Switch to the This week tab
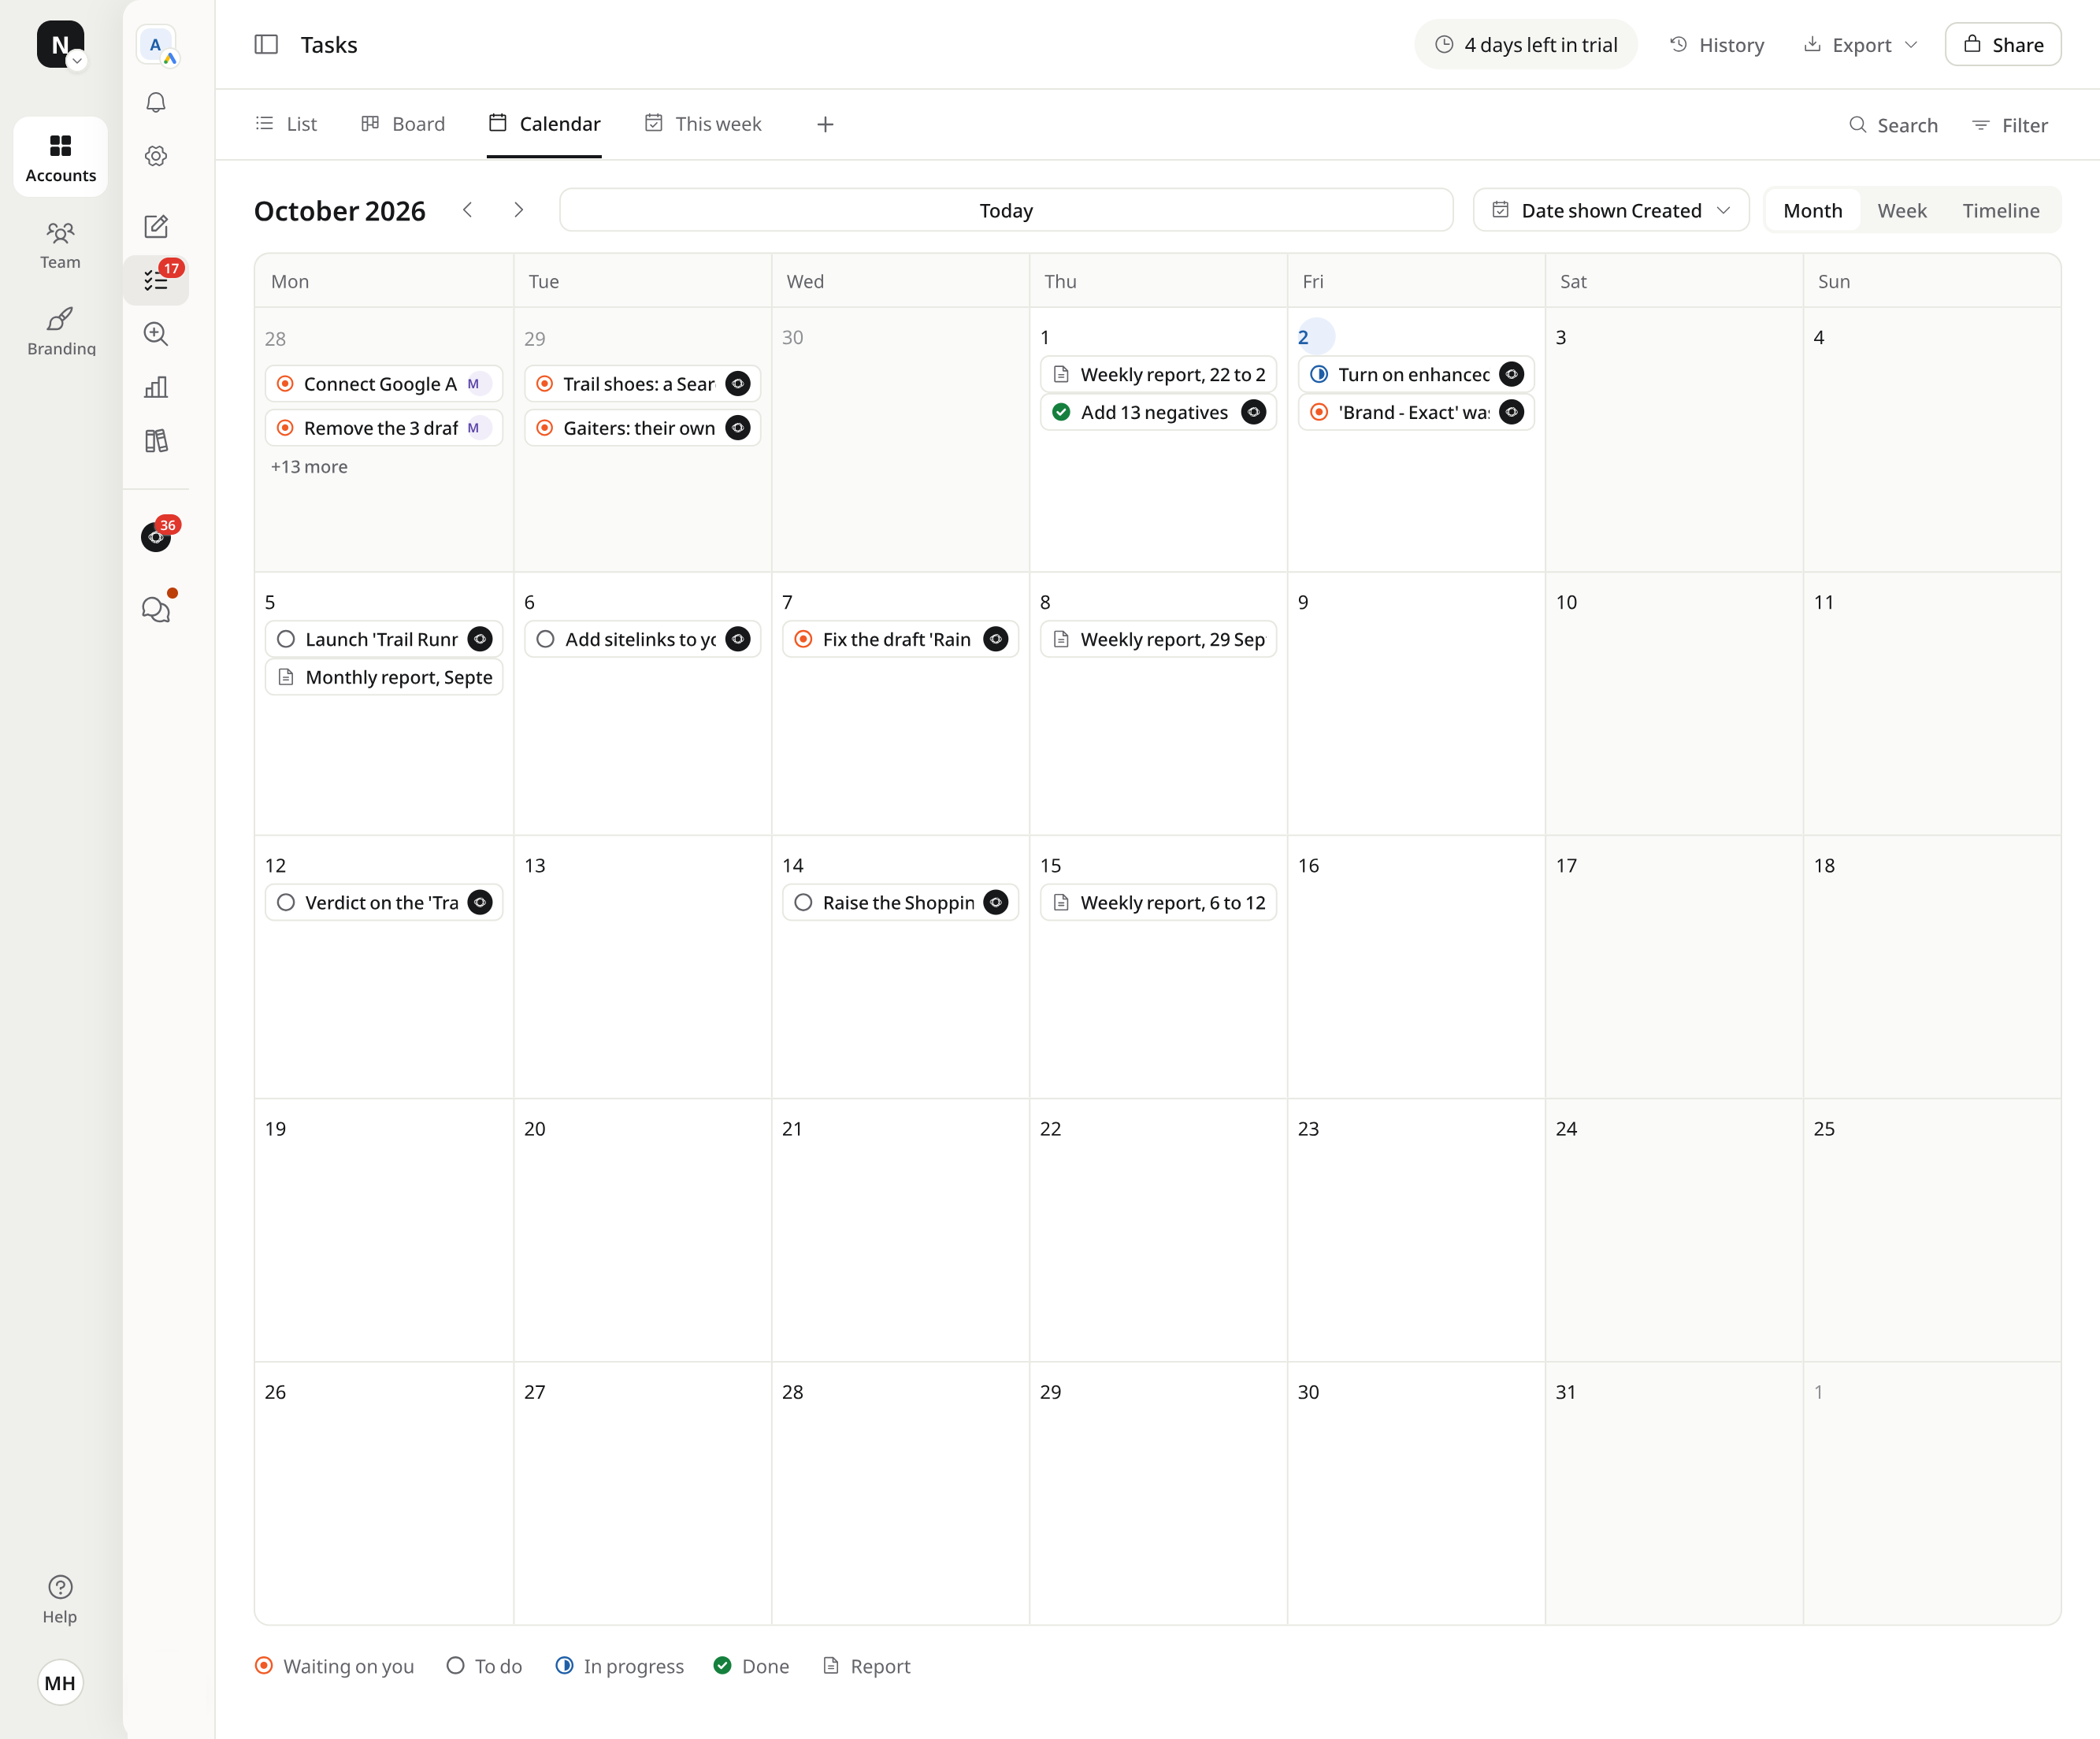The height and width of the screenshot is (1739, 2100). 703,124
